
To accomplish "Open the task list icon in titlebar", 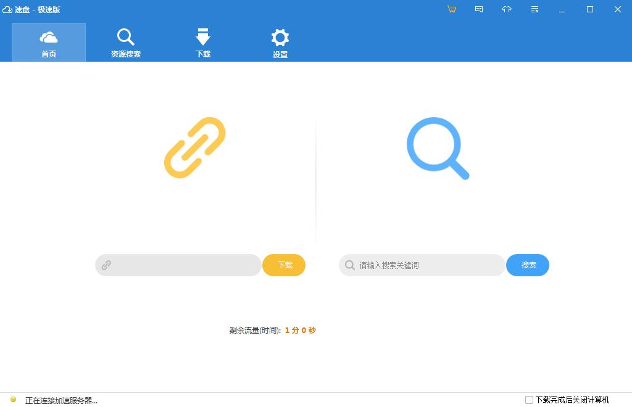I will pos(534,9).
